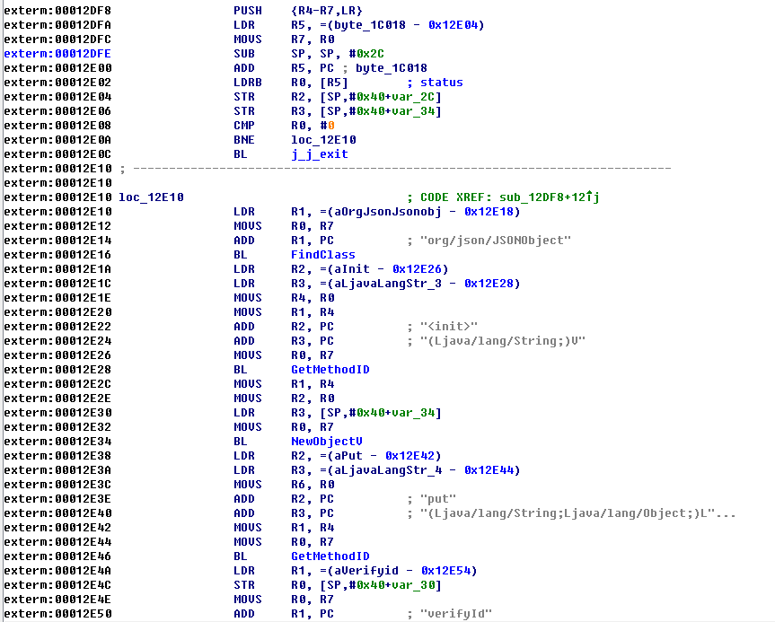
Task: Select the "; status" comment text
Action: [435, 83]
